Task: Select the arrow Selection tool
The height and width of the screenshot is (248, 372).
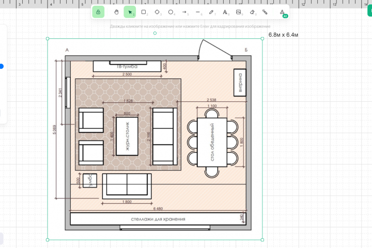Action: point(130,12)
